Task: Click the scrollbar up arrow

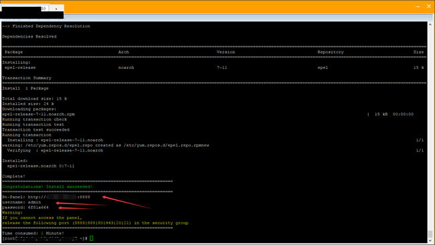Action: [x=430, y=25]
